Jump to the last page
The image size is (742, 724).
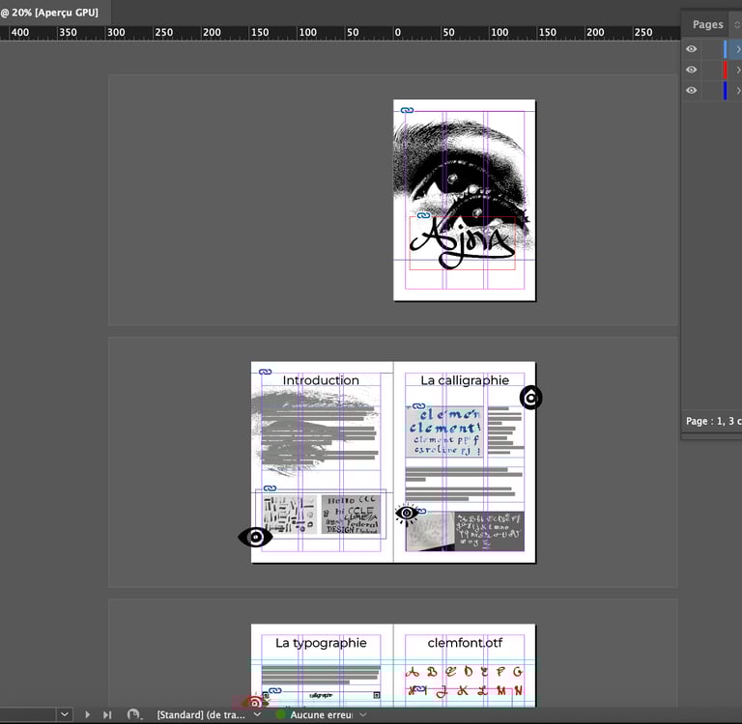(x=107, y=714)
